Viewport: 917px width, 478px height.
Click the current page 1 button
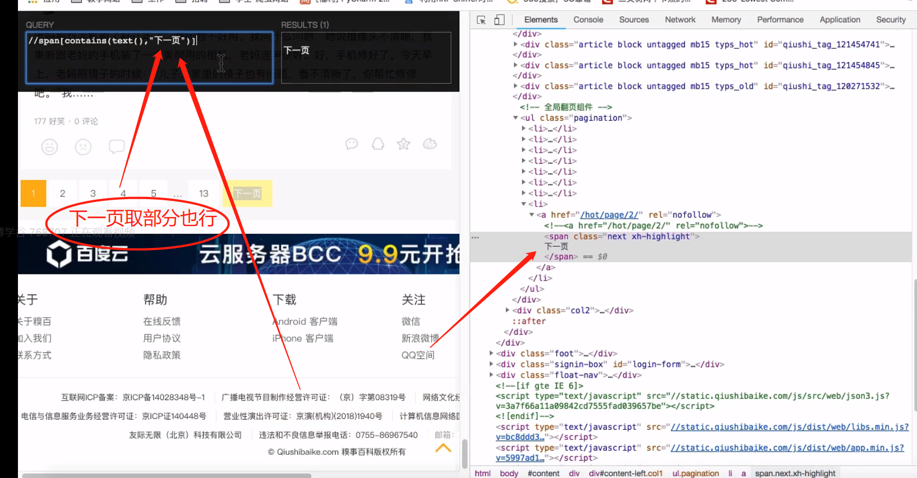pos(33,194)
